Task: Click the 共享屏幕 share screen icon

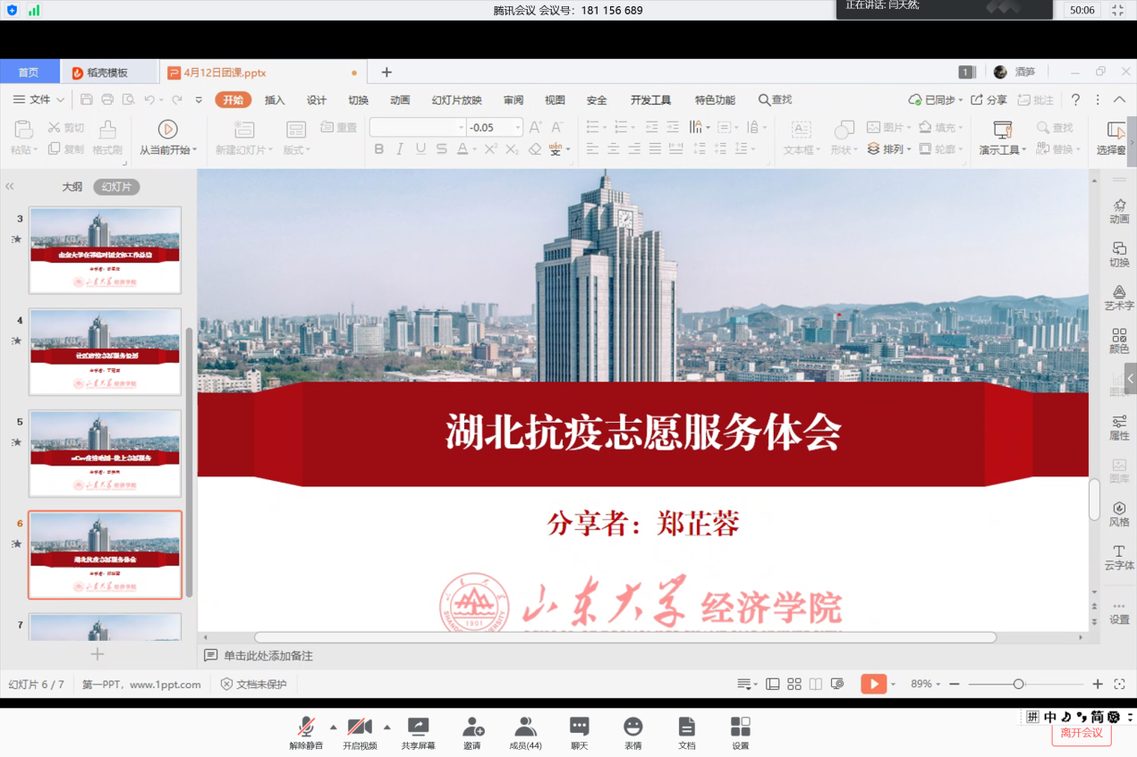Action: [418, 732]
